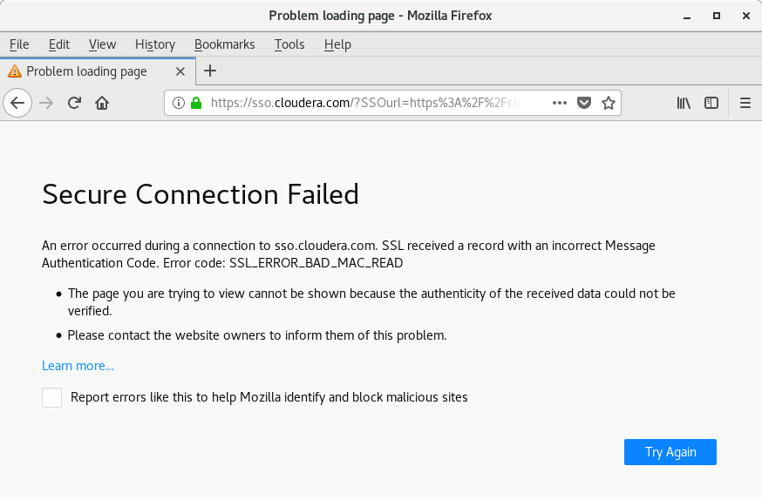Viewport: 762px width, 500px height.
Task: Close the Problem loading page tab
Action: (x=180, y=71)
